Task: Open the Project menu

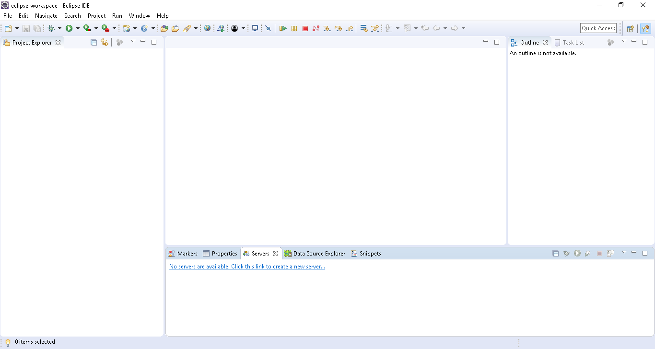Action: click(x=96, y=16)
